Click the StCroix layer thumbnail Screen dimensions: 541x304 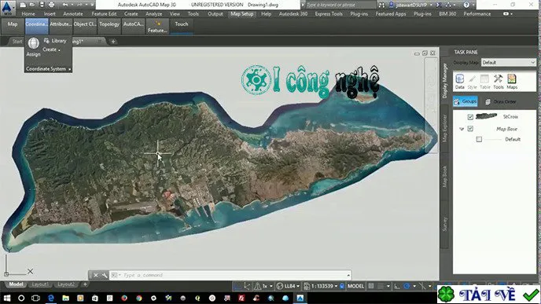coord(486,116)
